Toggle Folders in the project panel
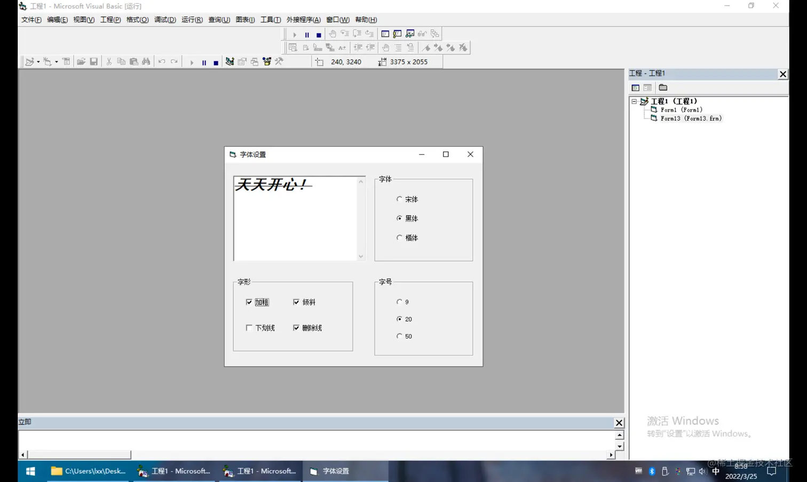The height and width of the screenshot is (482, 807). click(x=663, y=88)
